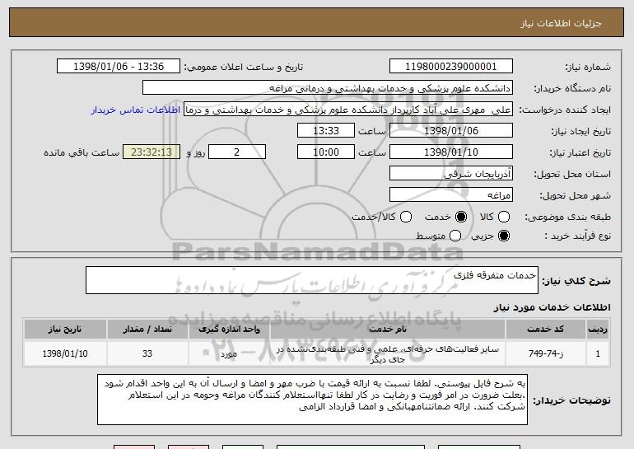
Task: Choose the متوسط purchase process option
Action: [455, 236]
